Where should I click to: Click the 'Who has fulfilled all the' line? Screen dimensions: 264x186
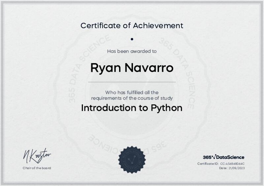132,93
